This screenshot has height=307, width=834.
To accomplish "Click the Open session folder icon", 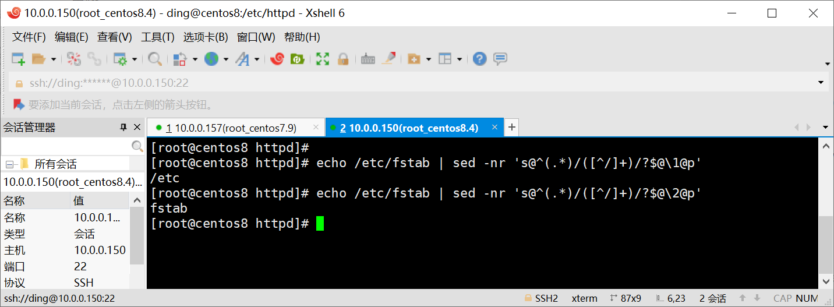I will coord(38,59).
